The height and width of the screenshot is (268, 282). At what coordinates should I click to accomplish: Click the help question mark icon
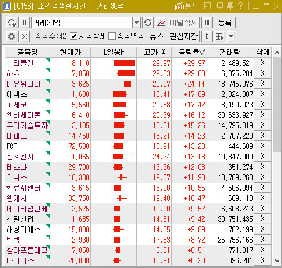[x=240, y=6]
